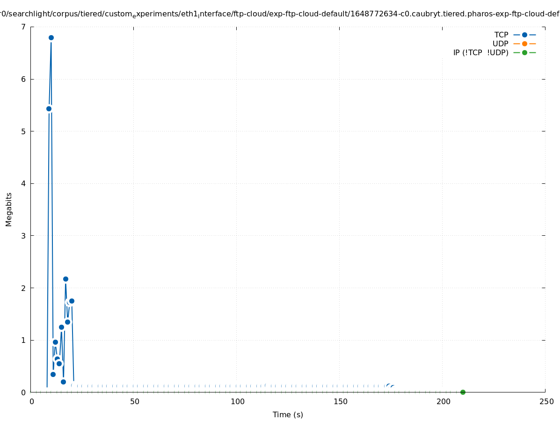This screenshot has width=560, height=421.
Task: Click the green data point near 210 seconds
Action: click(463, 392)
